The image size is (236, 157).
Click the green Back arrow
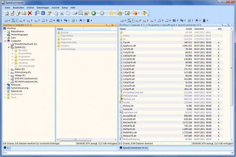(x=94, y=13)
